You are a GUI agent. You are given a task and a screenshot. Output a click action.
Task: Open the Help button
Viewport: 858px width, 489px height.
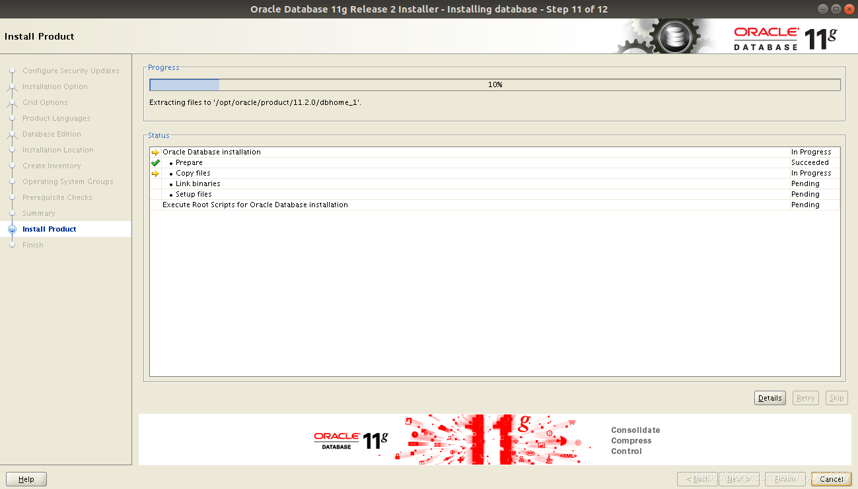pos(26,479)
